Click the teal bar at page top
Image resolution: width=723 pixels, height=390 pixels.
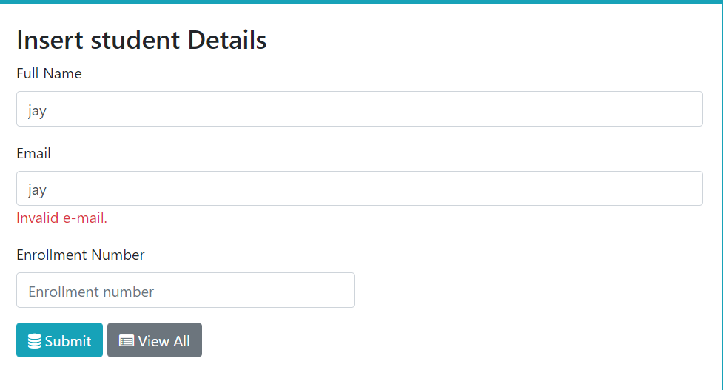point(361,2)
